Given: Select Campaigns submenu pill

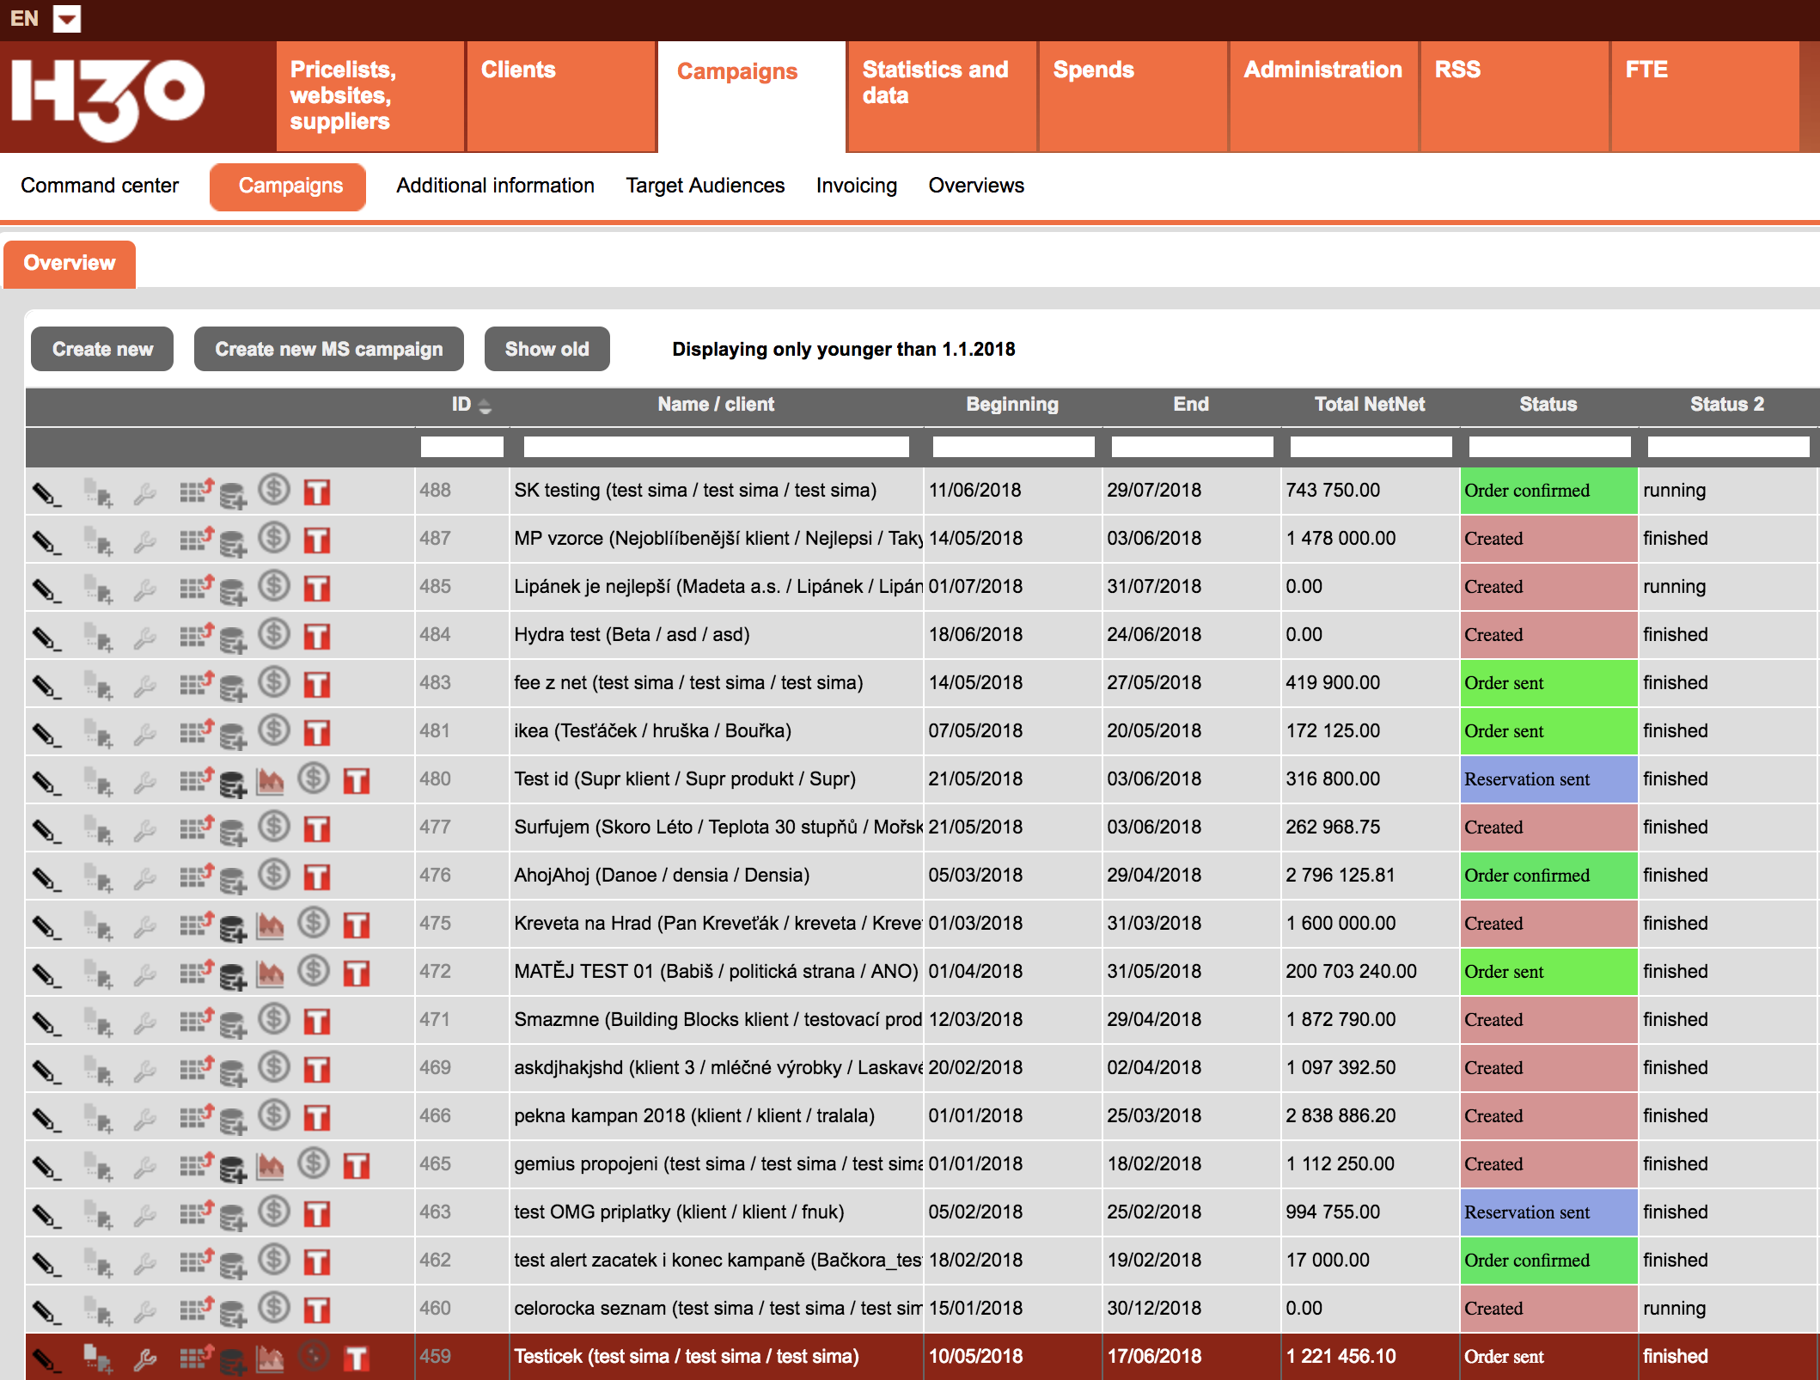Looking at the screenshot, I should tap(288, 186).
